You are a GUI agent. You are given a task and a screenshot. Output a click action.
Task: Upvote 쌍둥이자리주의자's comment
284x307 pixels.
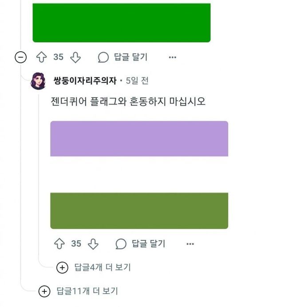pyautogui.click(x=59, y=243)
